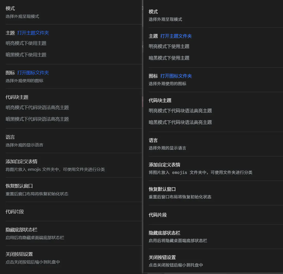283x274 pixels.
Task: Click the 代码块主题 code block theme heading
Action: click(17, 97)
